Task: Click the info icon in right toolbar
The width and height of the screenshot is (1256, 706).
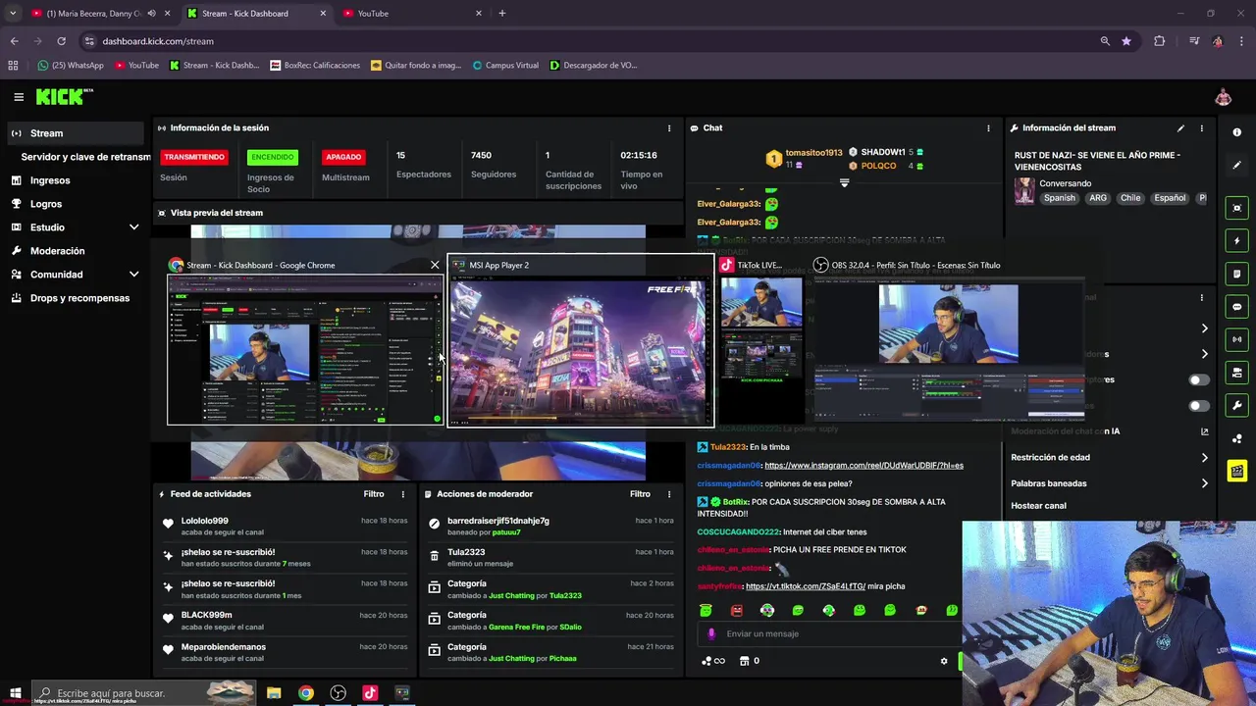Action: pos(1236,132)
